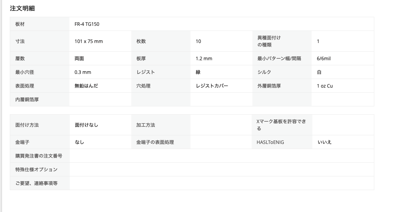Image resolution: width=399 pixels, height=212 pixels.
Task: Click the empty ご要望、連絡事項等 field
Action: 221,183
